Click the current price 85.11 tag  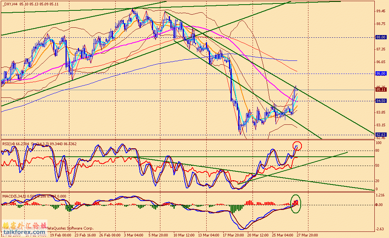pyautogui.click(x=381, y=90)
